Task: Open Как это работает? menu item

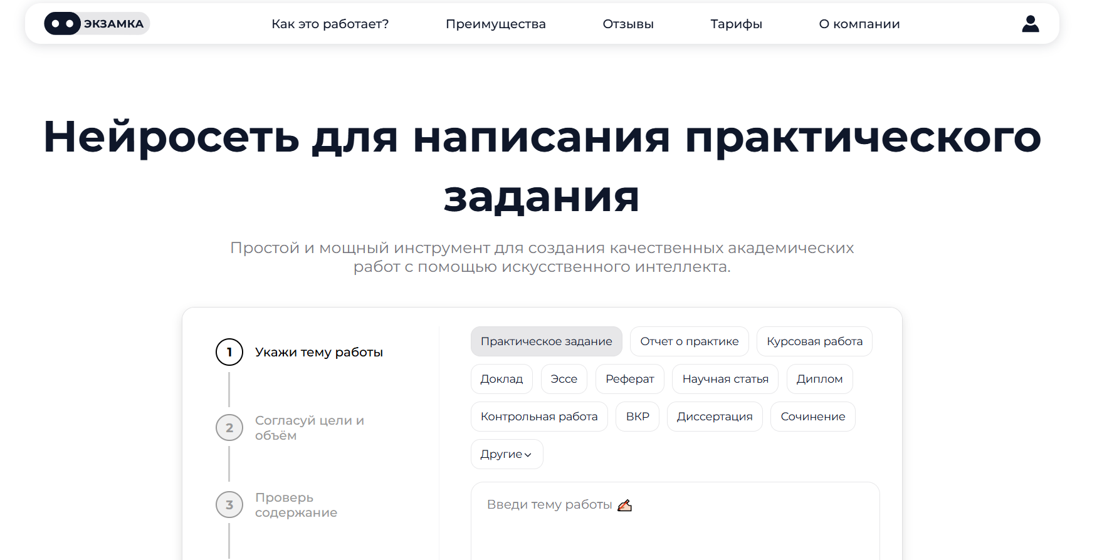Action: (x=330, y=24)
